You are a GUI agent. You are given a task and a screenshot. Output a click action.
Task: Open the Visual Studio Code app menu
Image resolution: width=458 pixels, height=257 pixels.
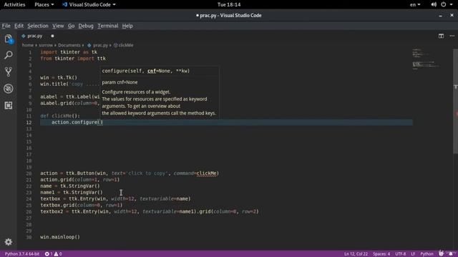point(89,4)
